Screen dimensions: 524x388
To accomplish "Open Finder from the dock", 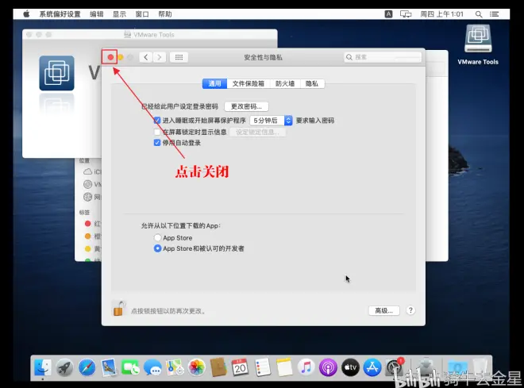I will (x=43, y=367).
